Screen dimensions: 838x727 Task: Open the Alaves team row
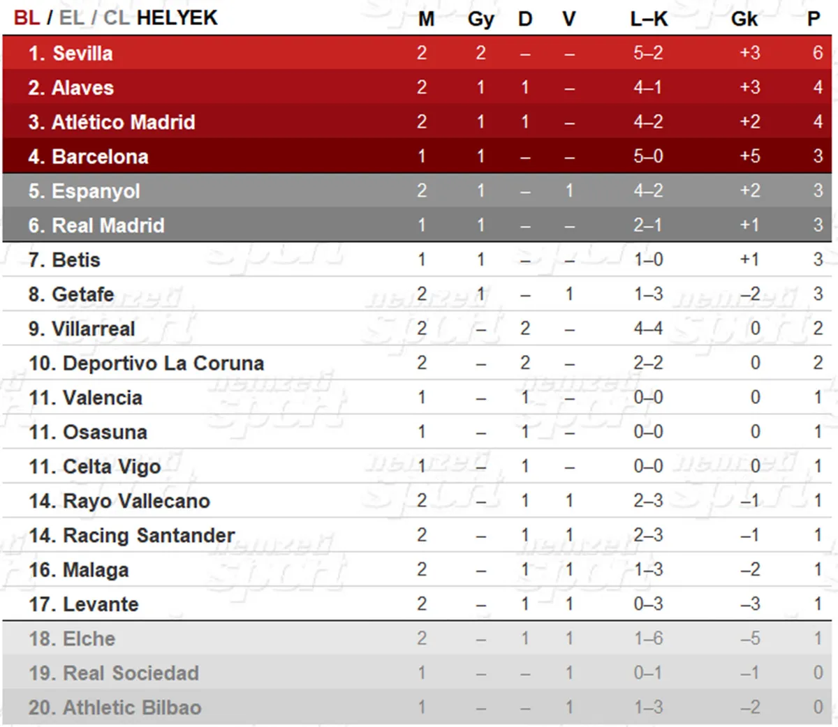coord(417,87)
